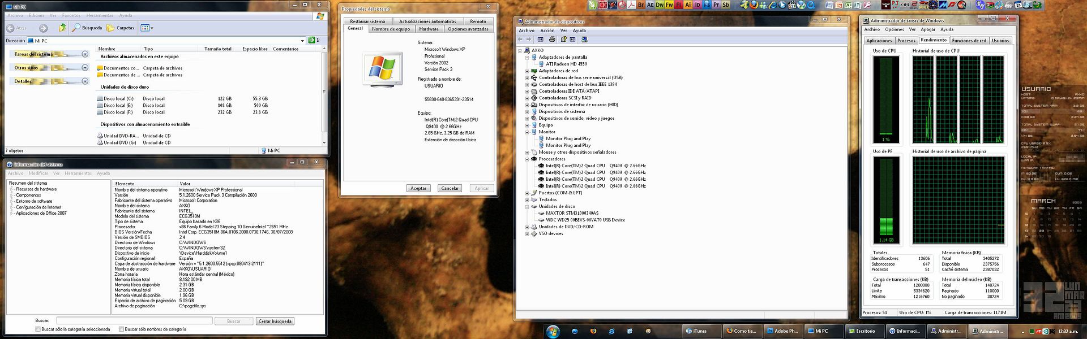Open Adobe After Effects from the dock
The width and height of the screenshot is (1087, 339).
click(651, 5)
